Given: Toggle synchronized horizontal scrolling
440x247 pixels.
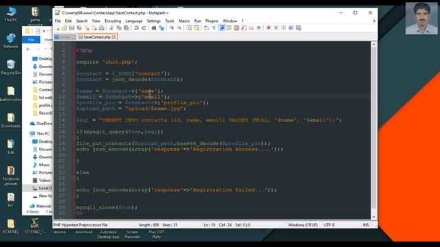Looking at the screenshot, I should [x=197, y=28].
